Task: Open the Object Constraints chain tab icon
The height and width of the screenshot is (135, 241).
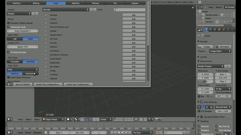Action: pyautogui.click(x=223, y=30)
